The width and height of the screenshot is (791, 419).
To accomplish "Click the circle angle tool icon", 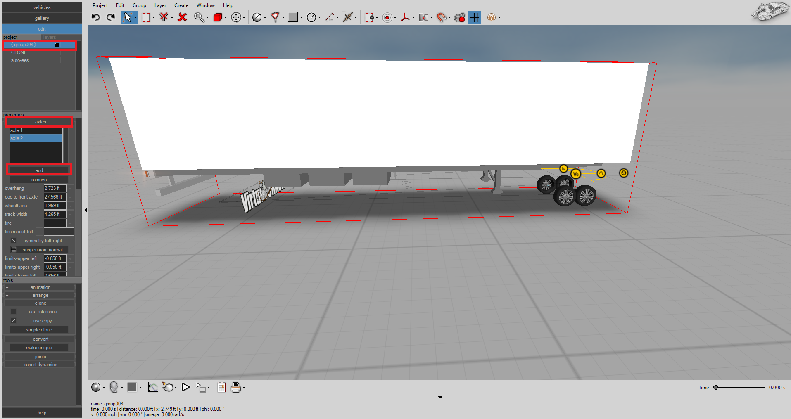I will (x=311, y=17).
